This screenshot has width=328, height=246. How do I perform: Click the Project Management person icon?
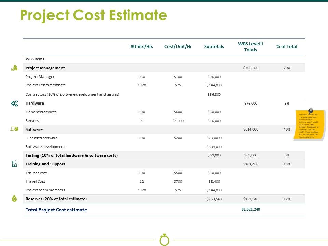coord(14,68)
